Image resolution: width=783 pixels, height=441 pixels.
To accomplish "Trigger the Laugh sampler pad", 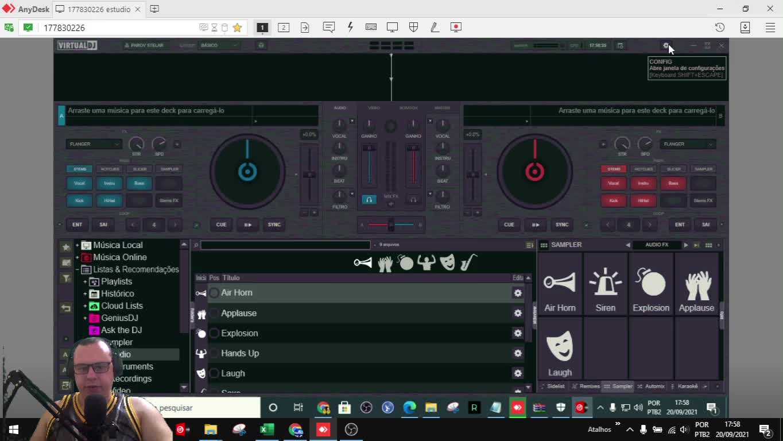I will (560, 349).
